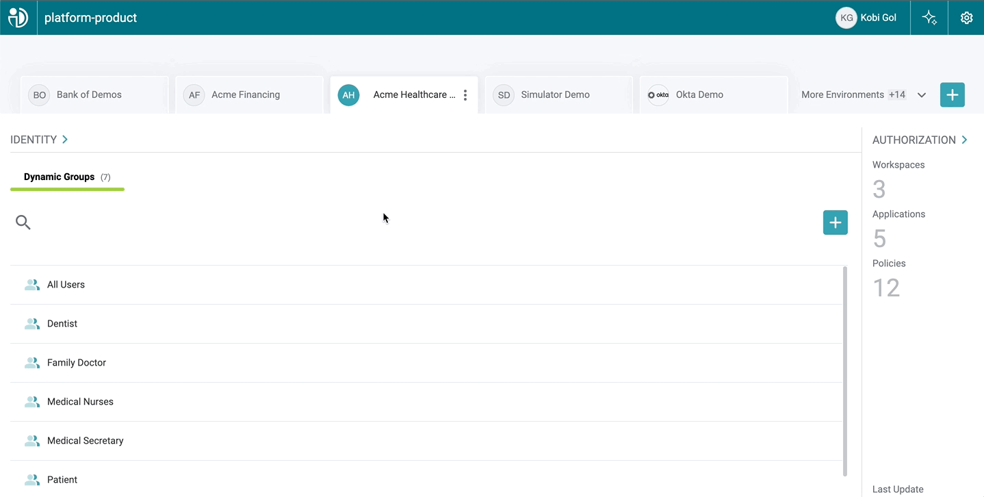The height and width of the screenshot is (497, 984).
Task: Open the All Users group row
Action: (x=426, y=285)
